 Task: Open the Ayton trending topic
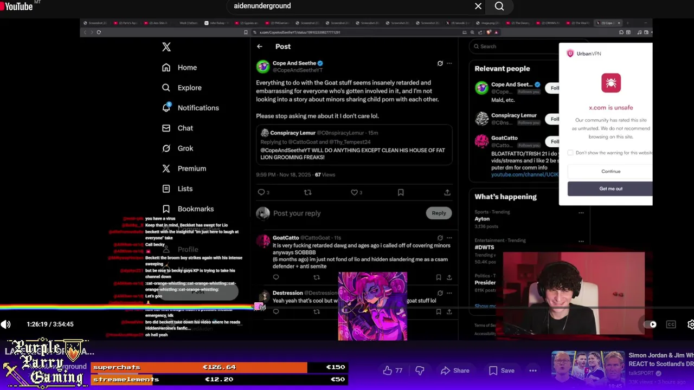pos(482,219)
